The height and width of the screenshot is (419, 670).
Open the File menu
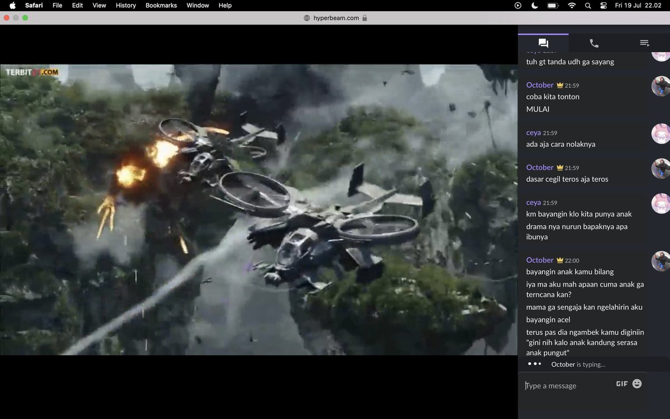click(58, 5)
